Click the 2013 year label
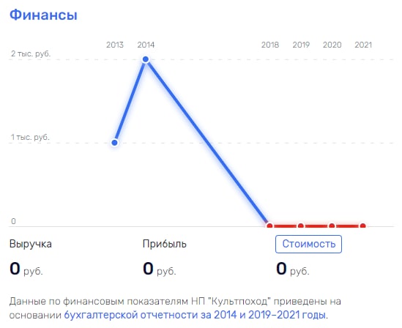Screen dimensions: 402x328 (115, 45)
